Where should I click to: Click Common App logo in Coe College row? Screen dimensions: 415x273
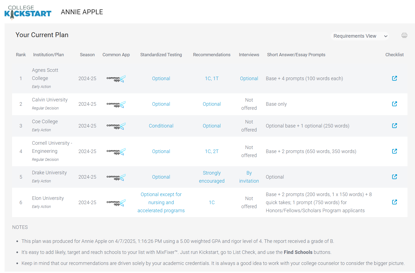(x=116, y=126)
